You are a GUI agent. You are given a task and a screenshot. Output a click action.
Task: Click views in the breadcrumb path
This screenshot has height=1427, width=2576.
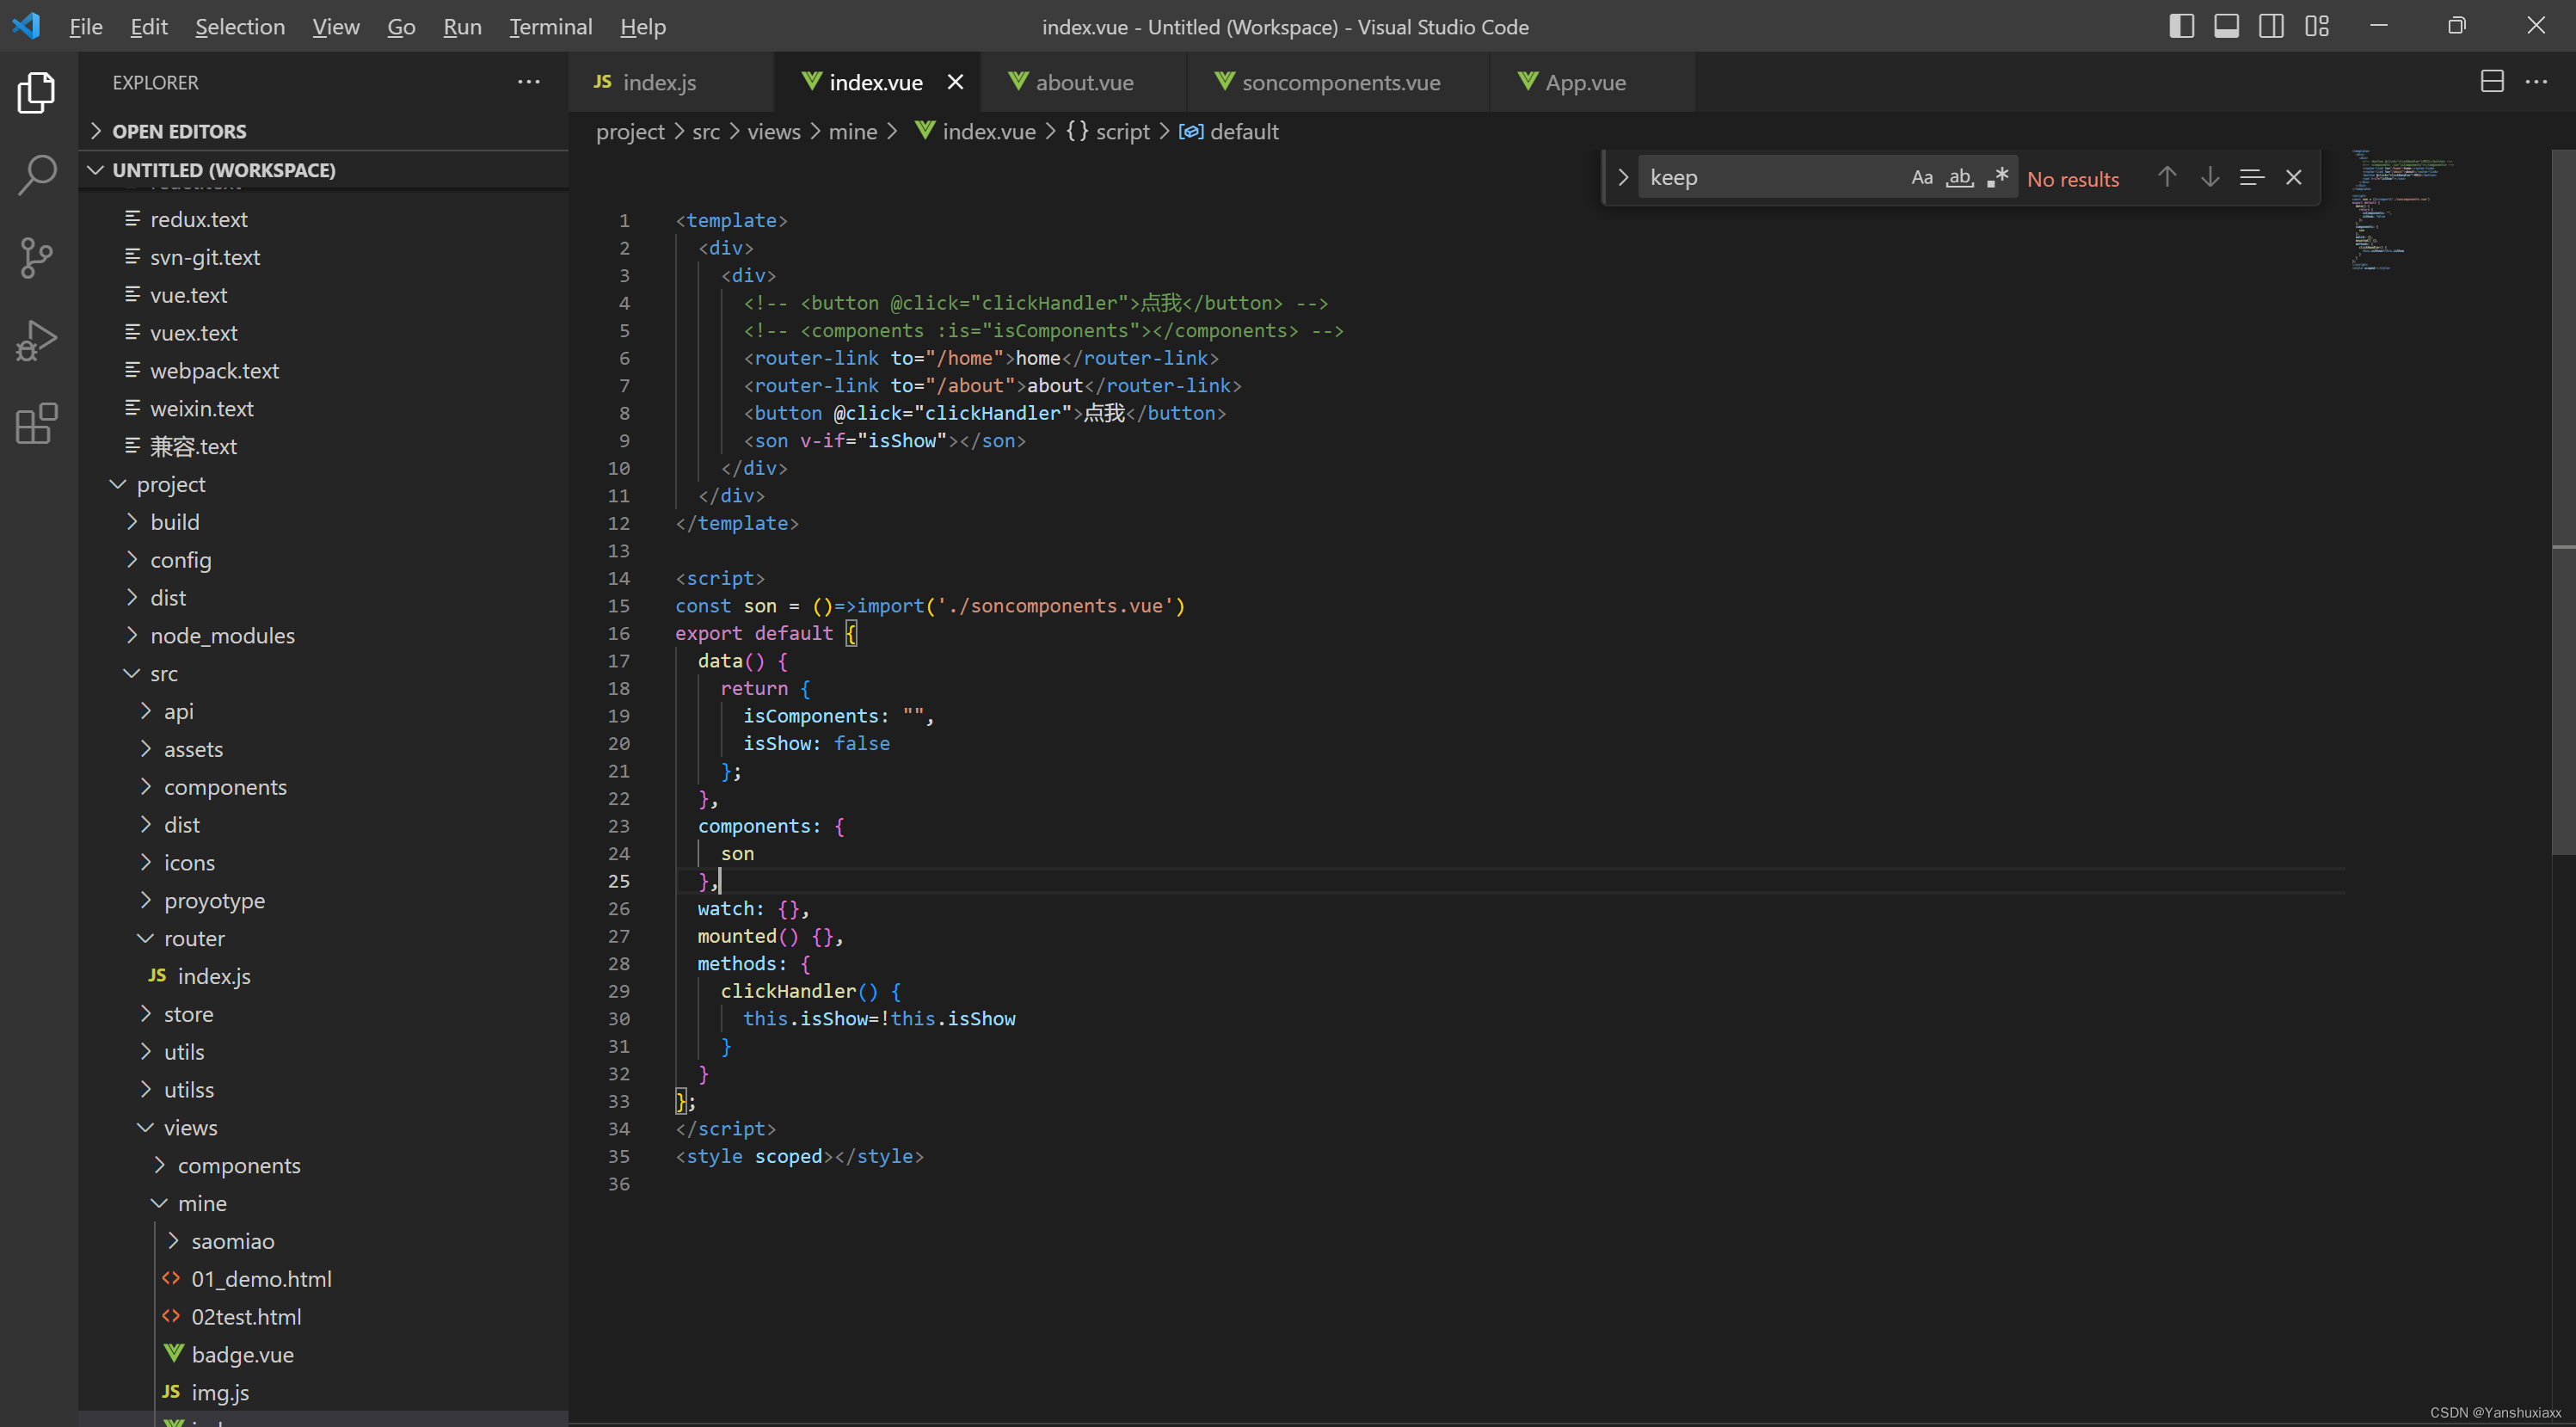(x=773, y=132)
